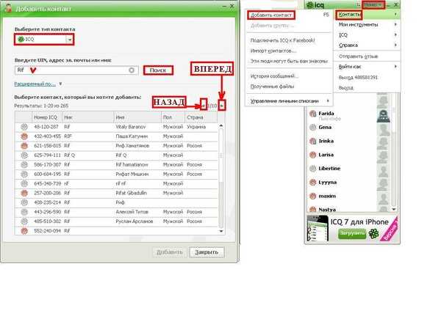Screen dimensions: 441x330
Task: Open История сообщений... item
Action: tap(289, 76)
